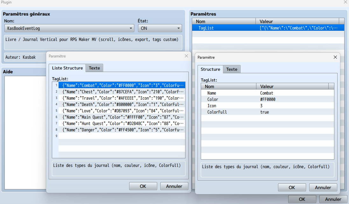Image resolution: width=349 pixels, height=204 pixels.
Task: Select the Death entry in TagList
Action: point(122,104)
